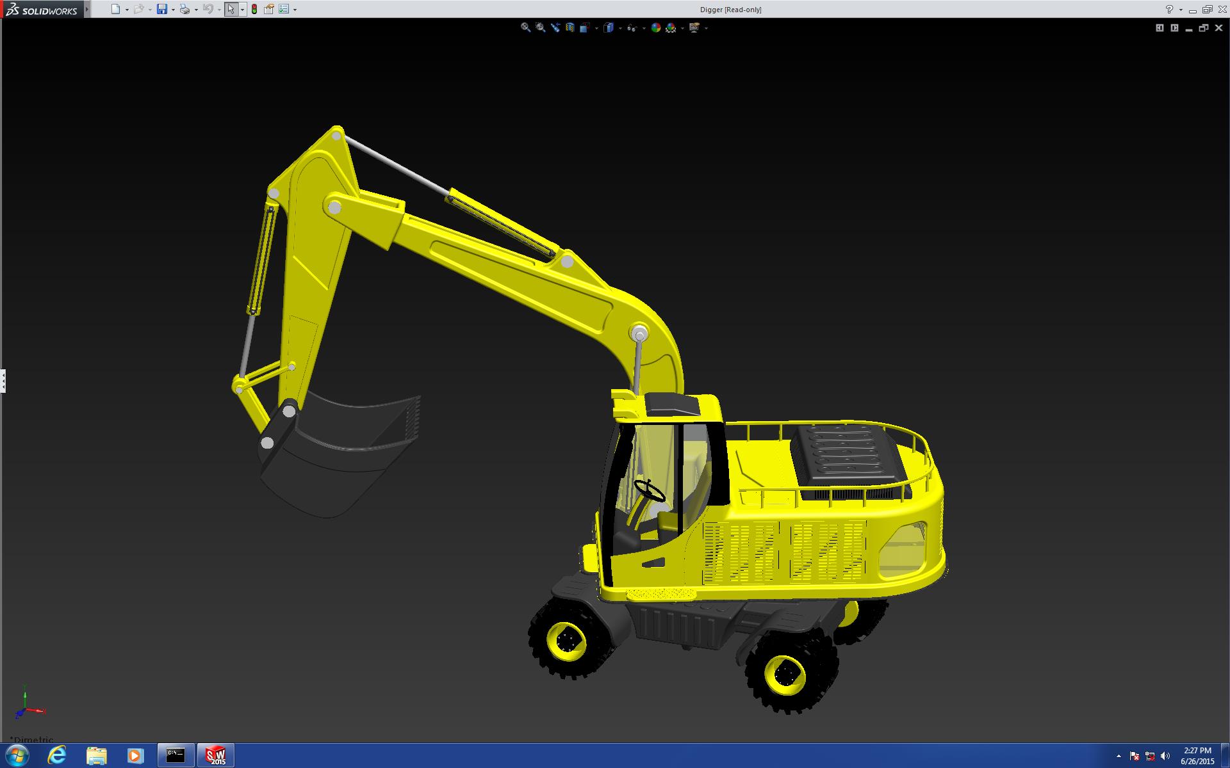The image size is (1230, 768).
Task: Click the Rebuild traffic light icon
Action: (254, 9)
